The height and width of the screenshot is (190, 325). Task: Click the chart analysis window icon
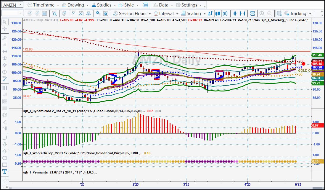[81, 14]
